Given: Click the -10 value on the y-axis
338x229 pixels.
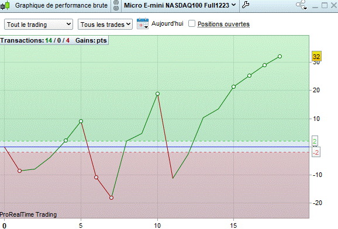Looking at the screenshot, I should click(318, 175).
